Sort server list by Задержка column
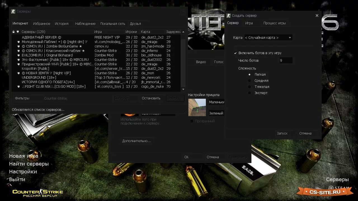The height and width of the screenshot is (201, 358). click(173, 32)
